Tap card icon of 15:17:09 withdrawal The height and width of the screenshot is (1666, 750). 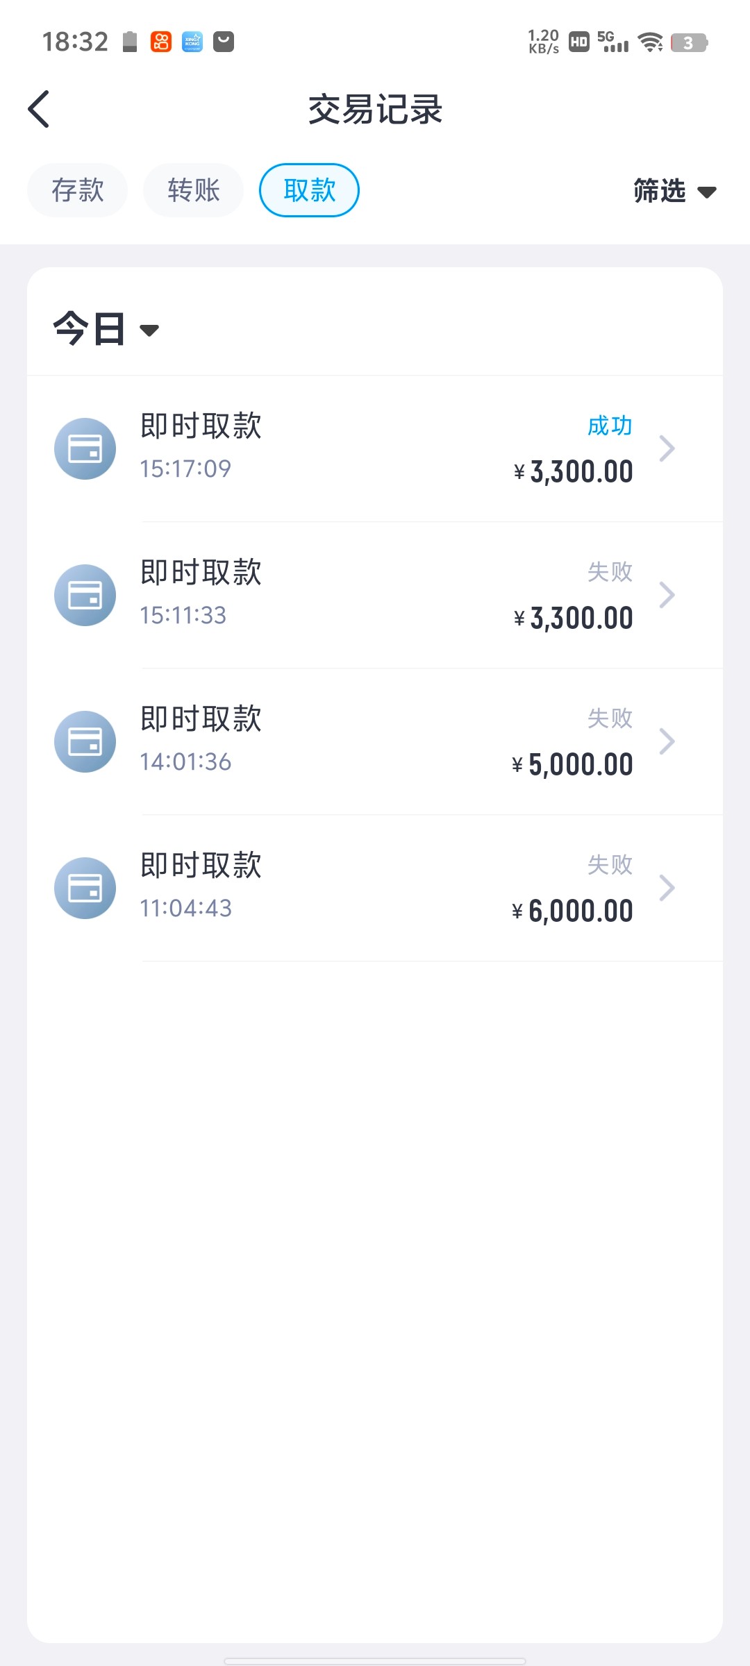click(85, 448)
